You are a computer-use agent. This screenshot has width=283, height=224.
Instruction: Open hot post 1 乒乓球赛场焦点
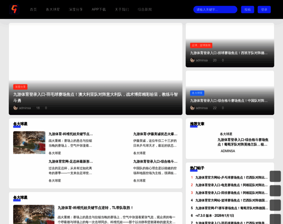pos(232,178)
